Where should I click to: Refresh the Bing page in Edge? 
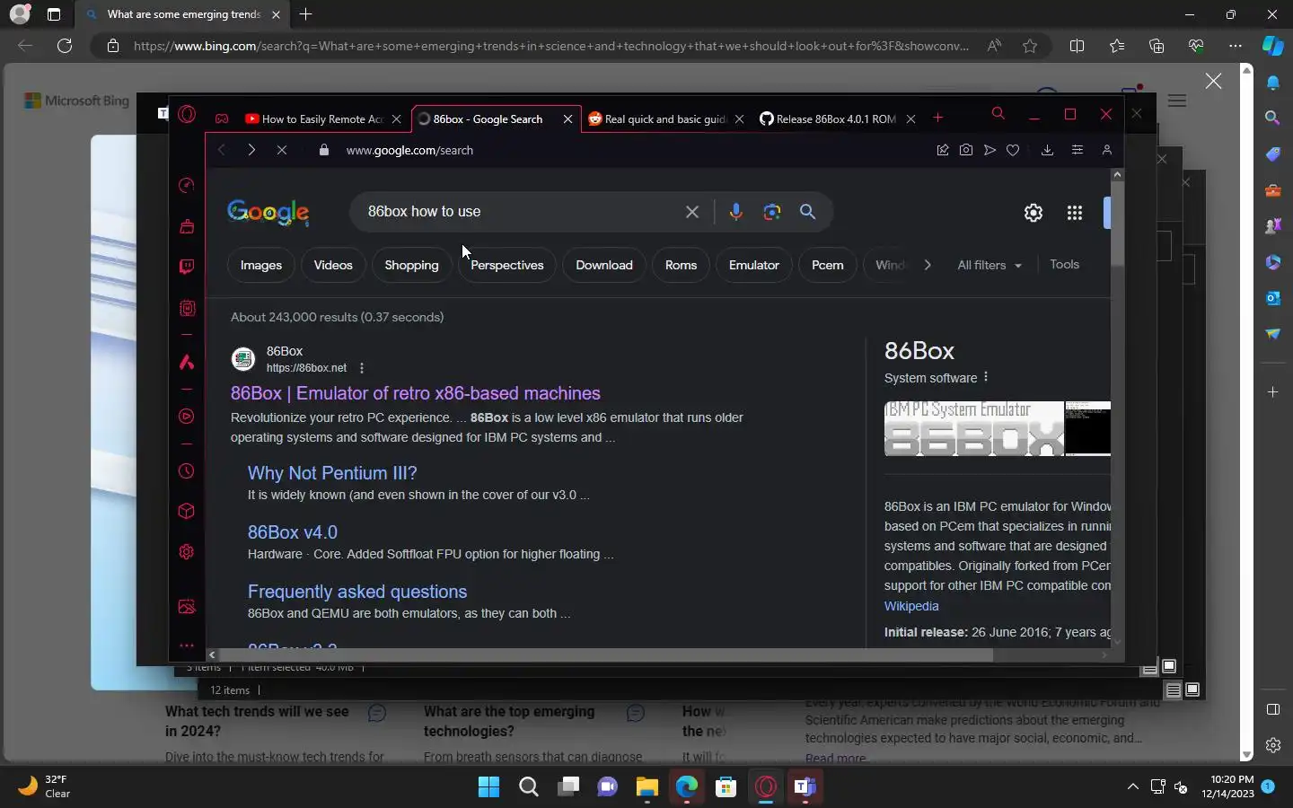pos(65,46)
